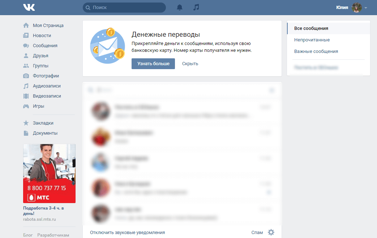
Task: Go to Друзья in the sidebar
Action: click(x=40, y=56)
